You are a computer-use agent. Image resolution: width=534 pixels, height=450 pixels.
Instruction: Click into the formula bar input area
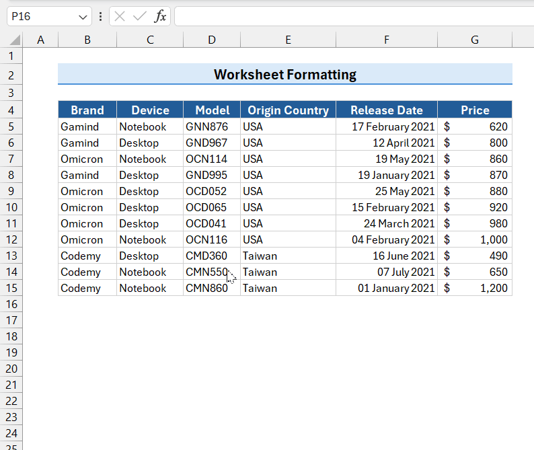pos(350,16)
